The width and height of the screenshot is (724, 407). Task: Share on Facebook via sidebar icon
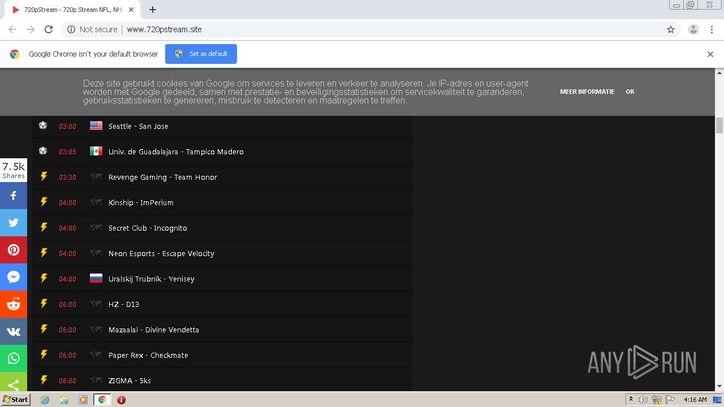click(x=14, y=196)
